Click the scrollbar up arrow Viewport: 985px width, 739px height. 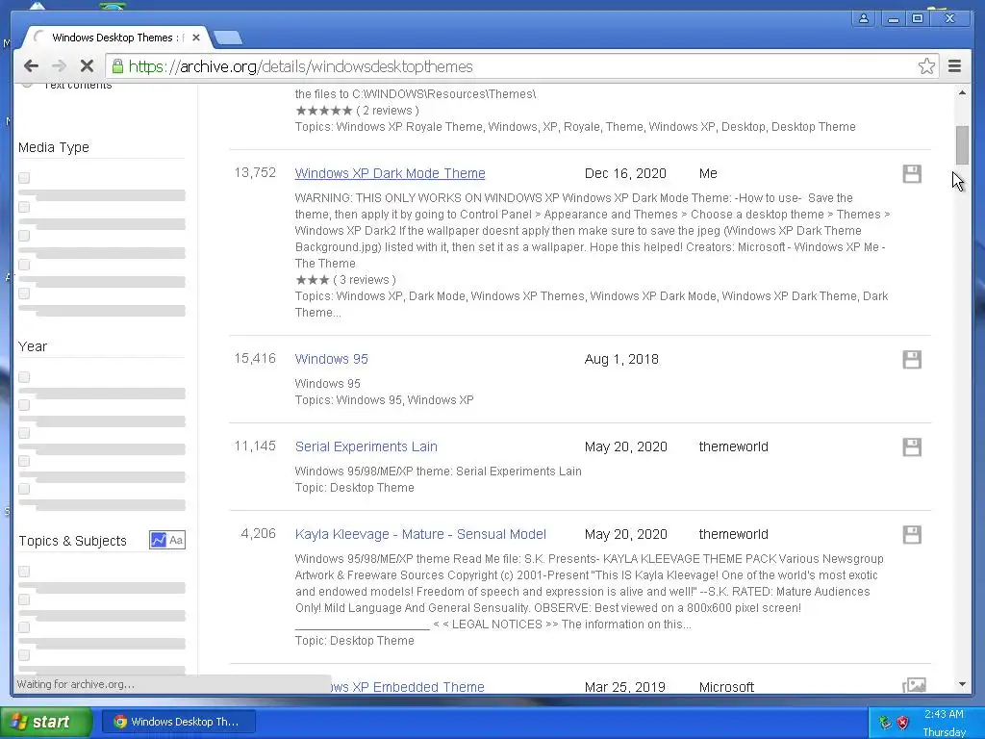click(x=962, y=93)
